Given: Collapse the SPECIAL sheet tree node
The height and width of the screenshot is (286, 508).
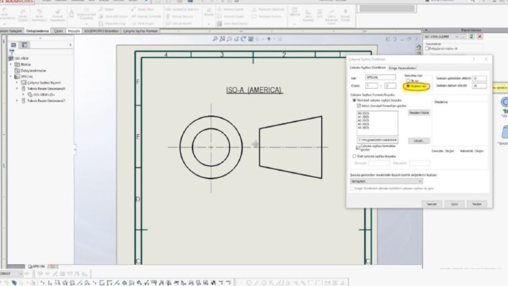Looking at the screenshot, I should (11, 76).
